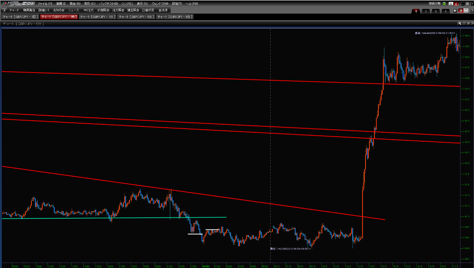The width and height of the screenshot is (474, 268).
Task: Open the ヘルプ(H) menu
Action: tap(192, 3)
